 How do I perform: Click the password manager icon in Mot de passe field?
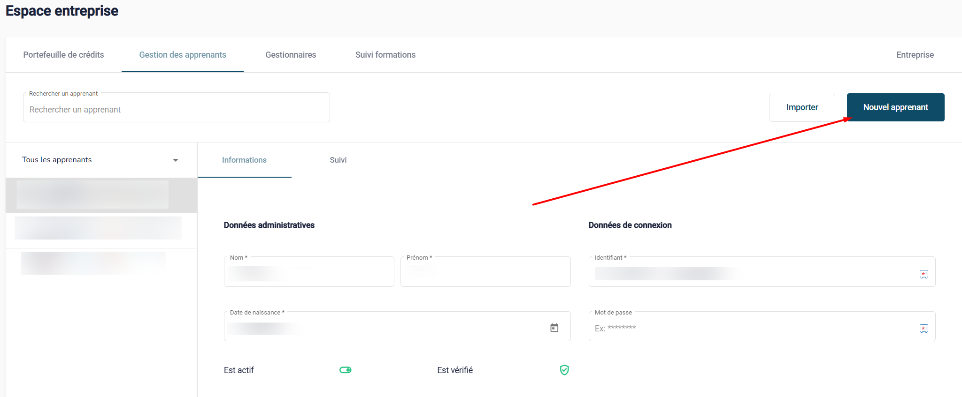pyautogui.click(x=924, y=329)
